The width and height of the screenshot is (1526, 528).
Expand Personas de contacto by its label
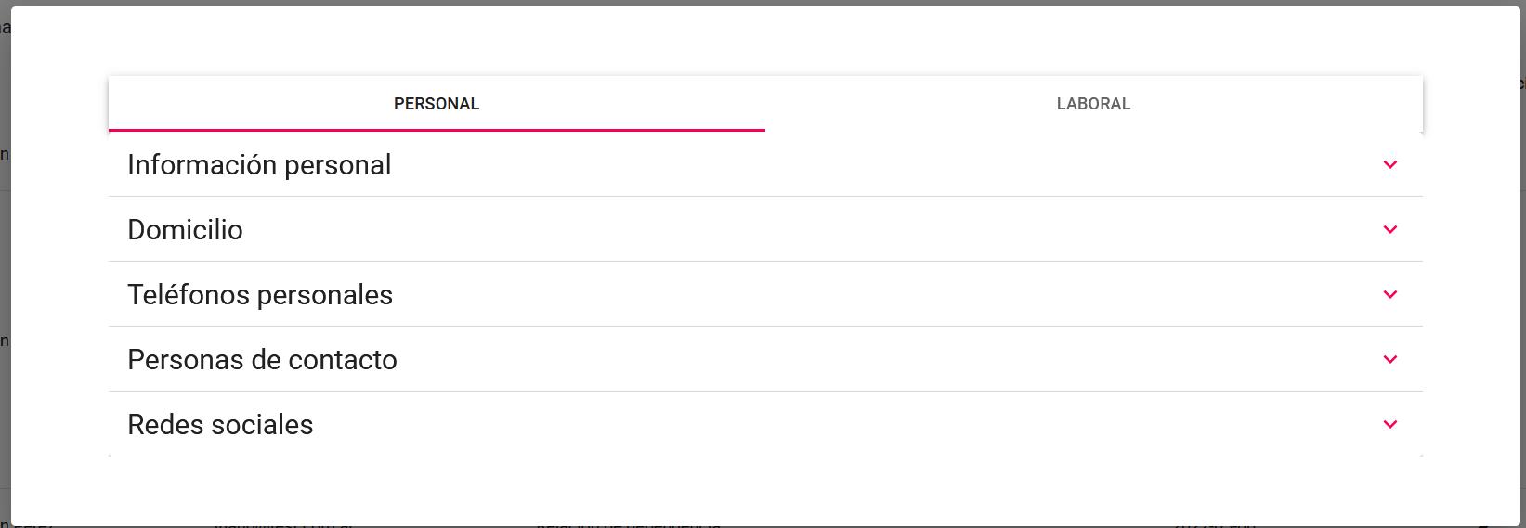click(262, 360)
